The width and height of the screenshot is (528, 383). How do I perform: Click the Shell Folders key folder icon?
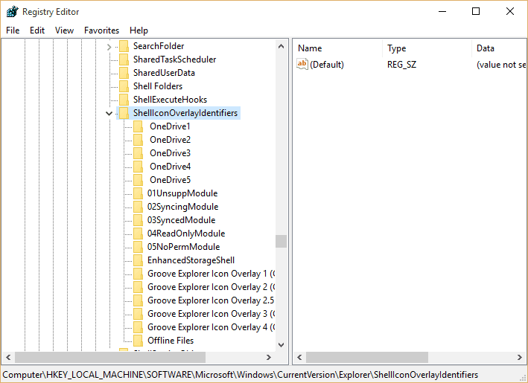(124, 86)
